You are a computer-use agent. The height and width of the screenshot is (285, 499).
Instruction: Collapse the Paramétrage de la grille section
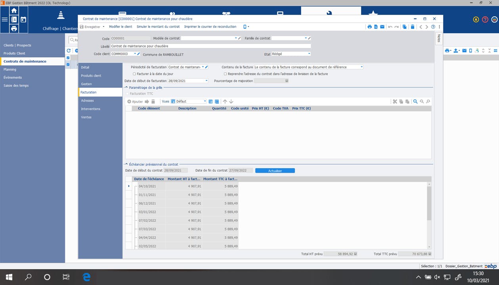tap(126, 87)
